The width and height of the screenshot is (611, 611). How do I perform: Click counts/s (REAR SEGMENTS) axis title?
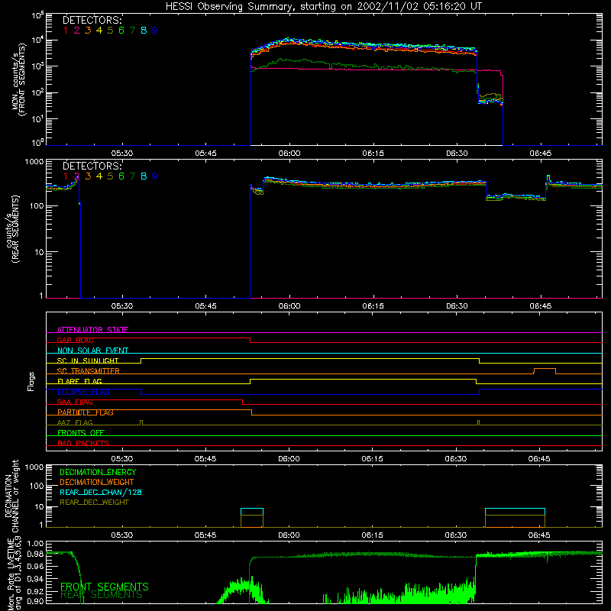(12, 229)
